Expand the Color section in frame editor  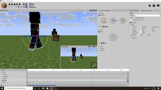[99, 46]
